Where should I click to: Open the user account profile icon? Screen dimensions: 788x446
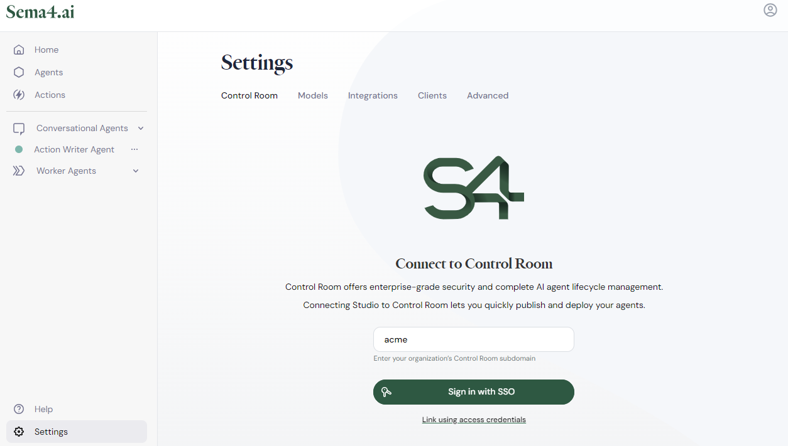coord(770,10)
